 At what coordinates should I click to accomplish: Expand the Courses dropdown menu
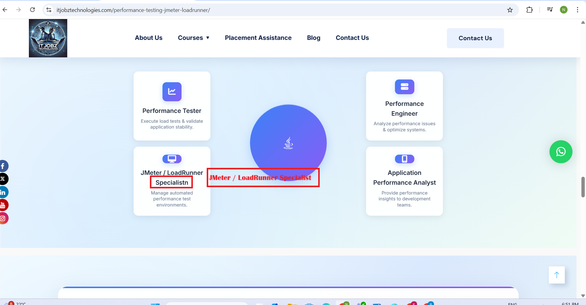[193, 38]
